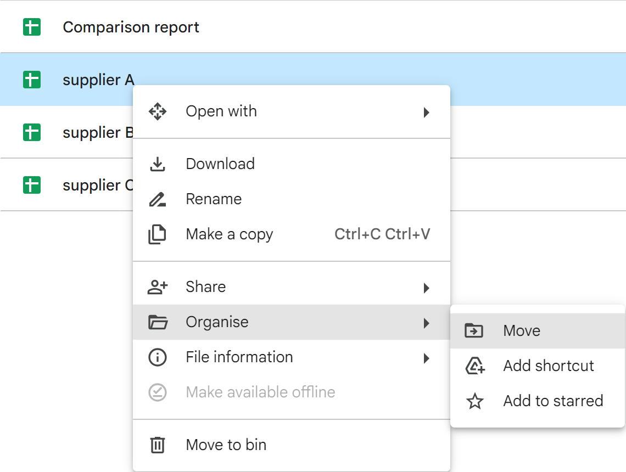Select Make a copy

(x=292, y=234)
